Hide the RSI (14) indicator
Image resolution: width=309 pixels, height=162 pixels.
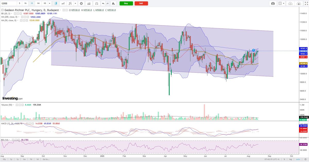13,140
